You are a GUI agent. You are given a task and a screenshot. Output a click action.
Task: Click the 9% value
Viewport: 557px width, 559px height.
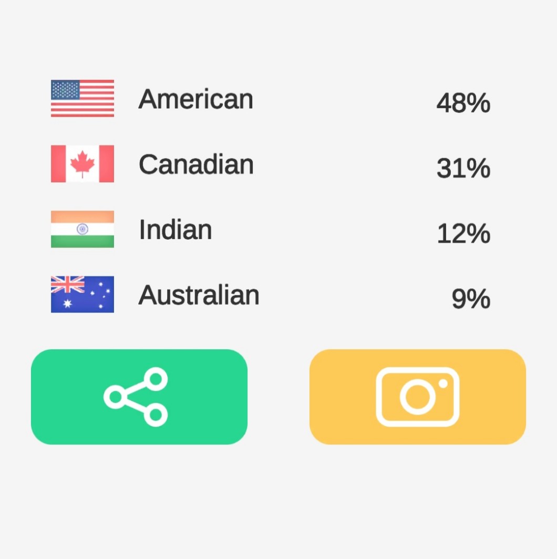[x=471, y=299]
